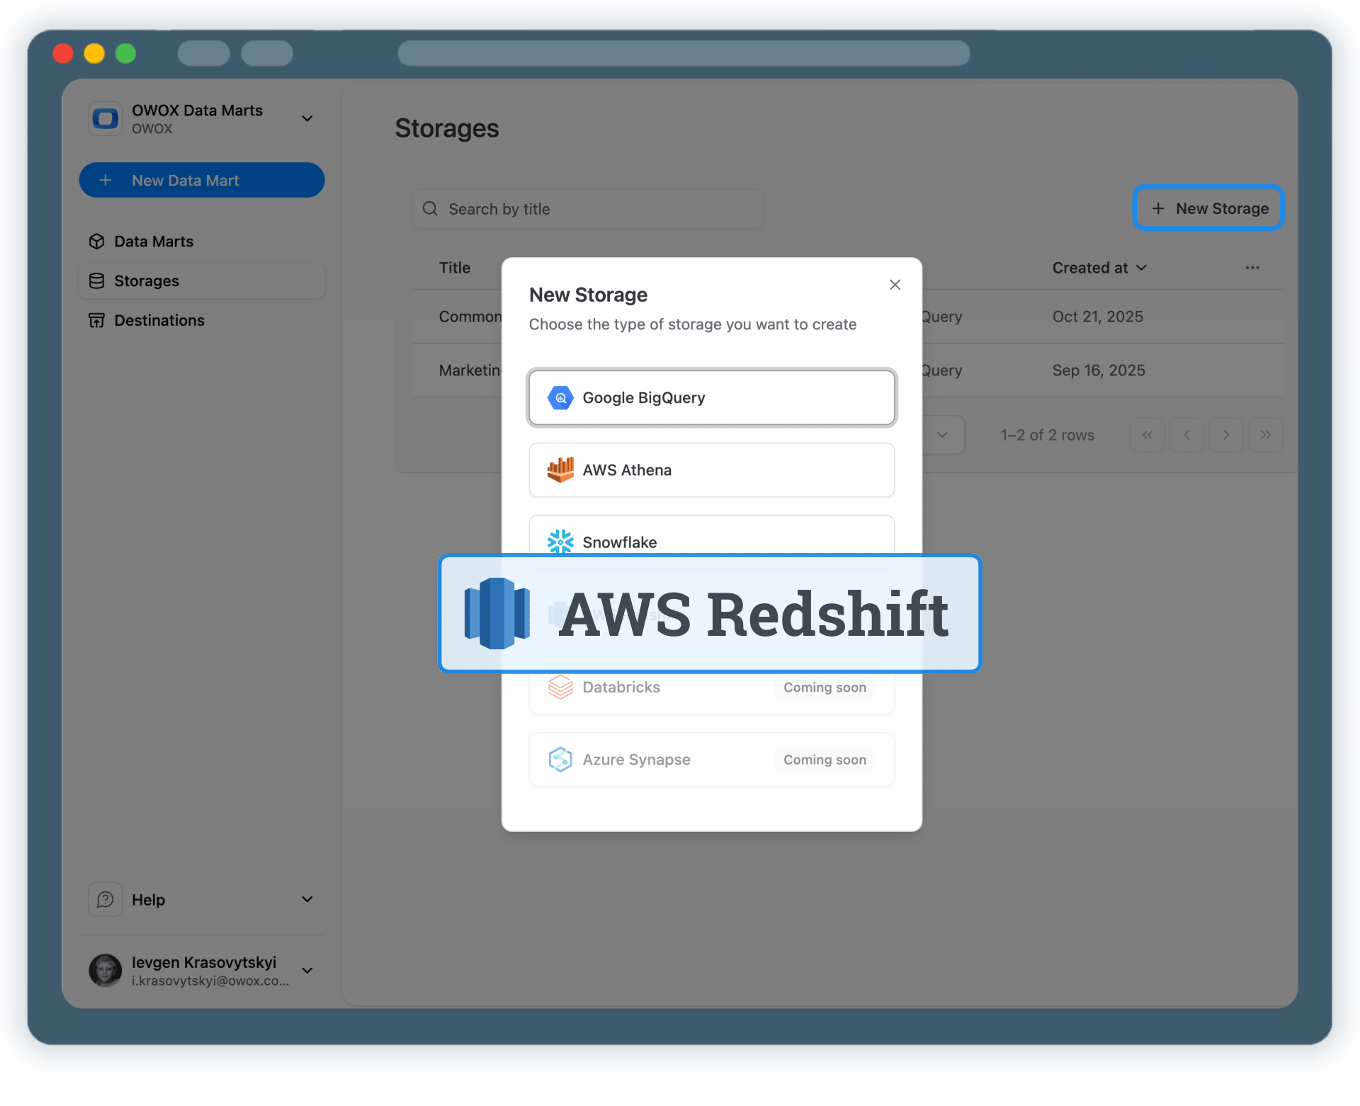Click the Search by title field
1360x1106 pixels.
[x=586, y=208]
